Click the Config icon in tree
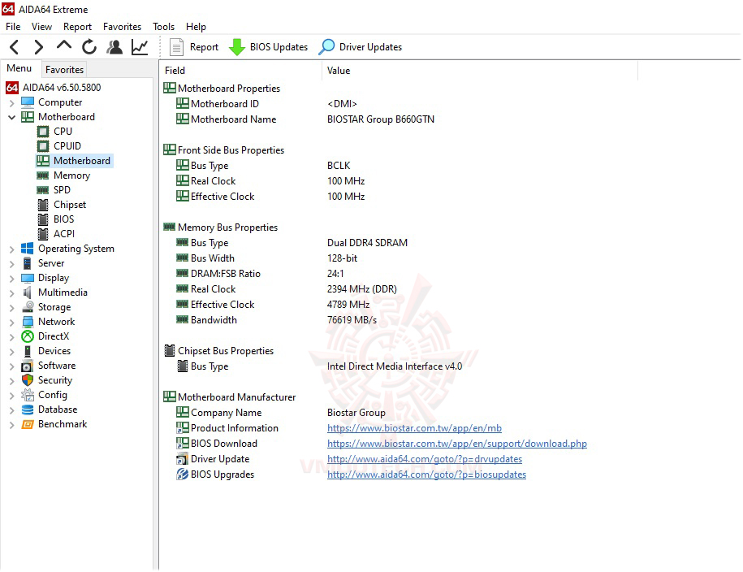 tap(28, 395)
